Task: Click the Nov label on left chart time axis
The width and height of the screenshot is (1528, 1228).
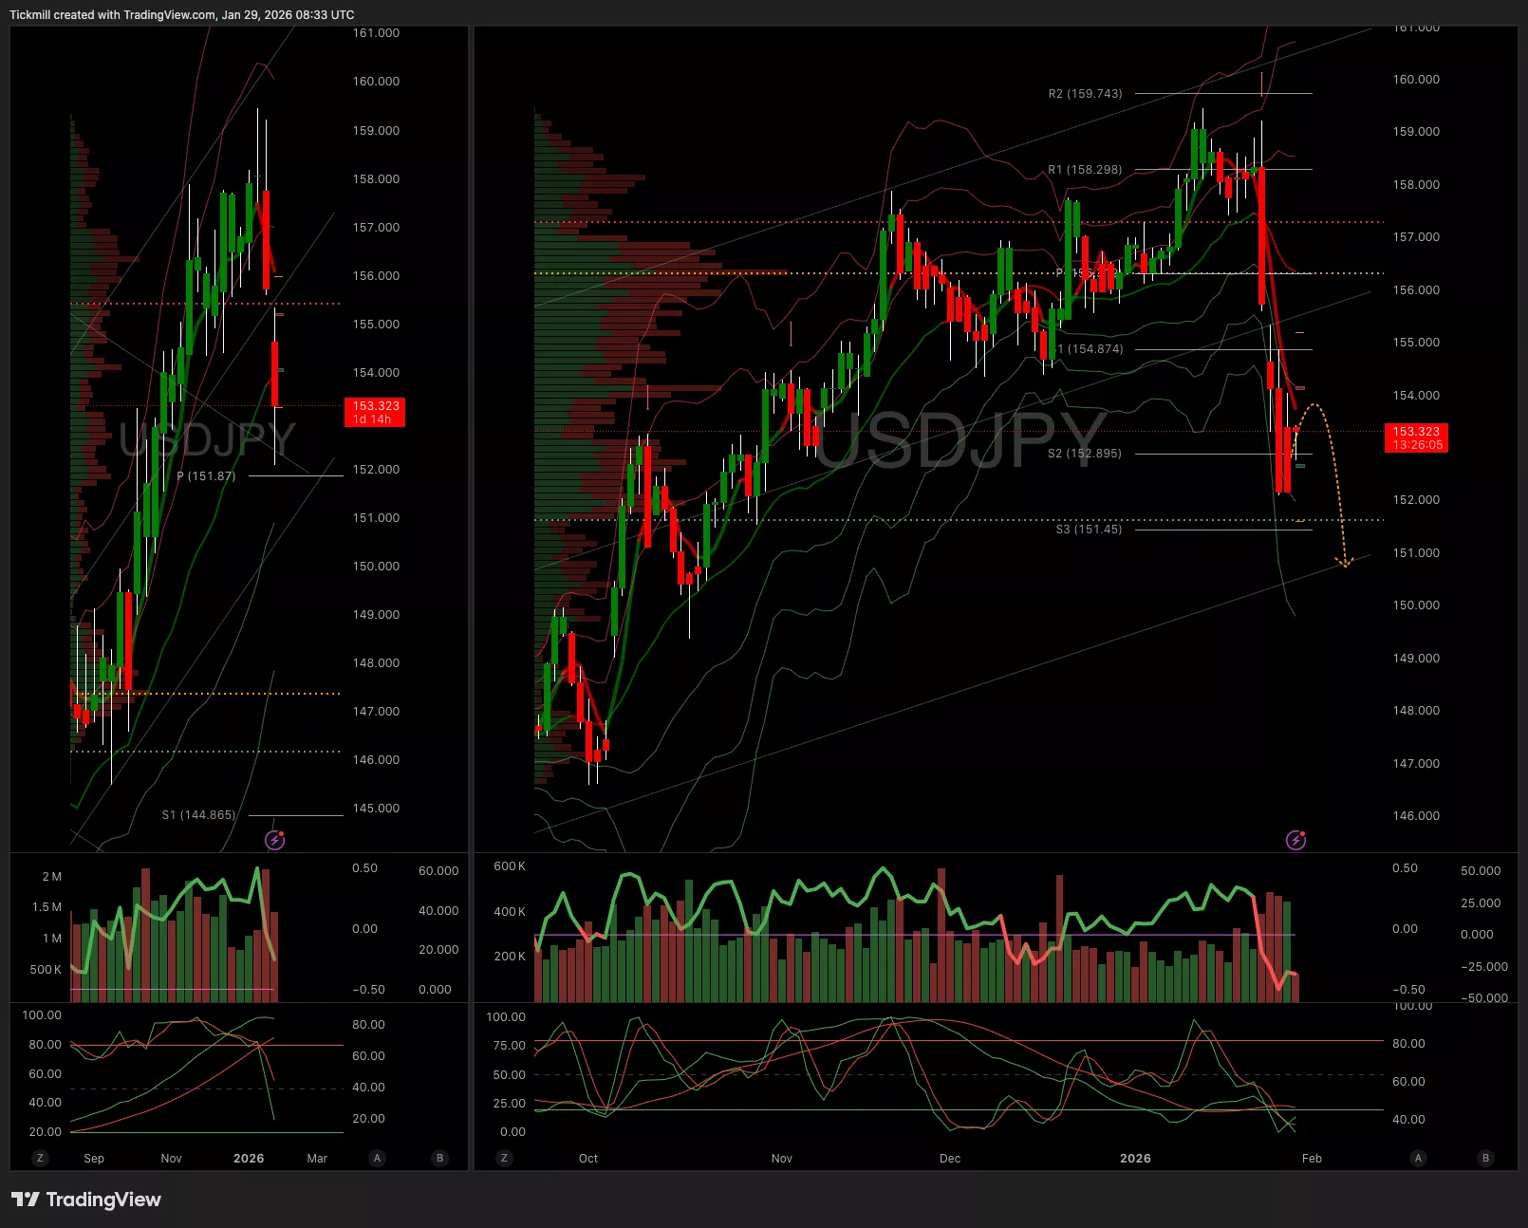Action: [x=171, y=1159]
